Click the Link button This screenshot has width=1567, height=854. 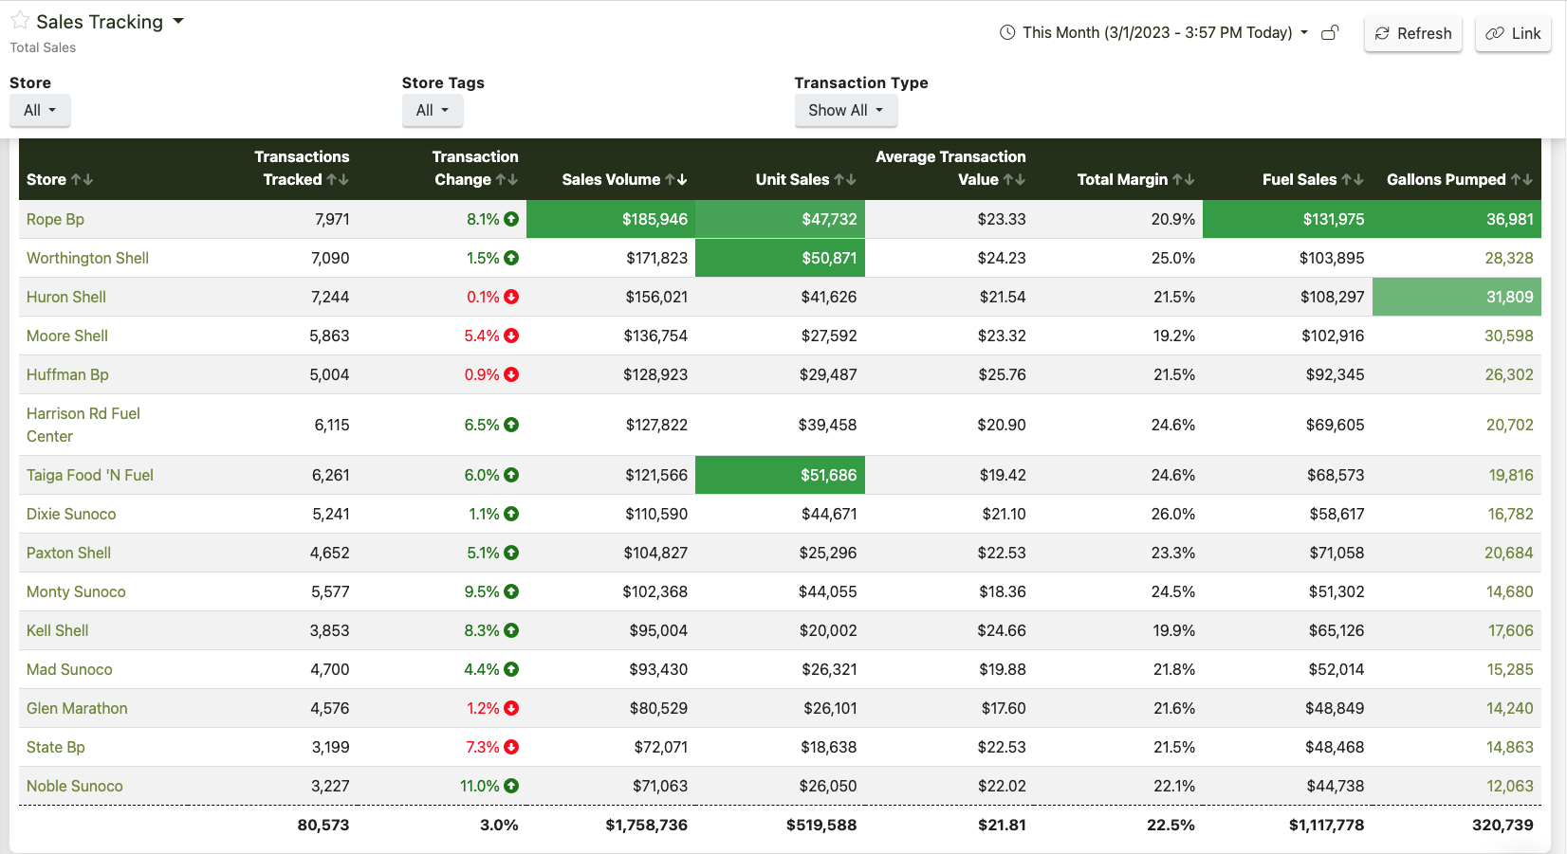(x=1513, y=33)
